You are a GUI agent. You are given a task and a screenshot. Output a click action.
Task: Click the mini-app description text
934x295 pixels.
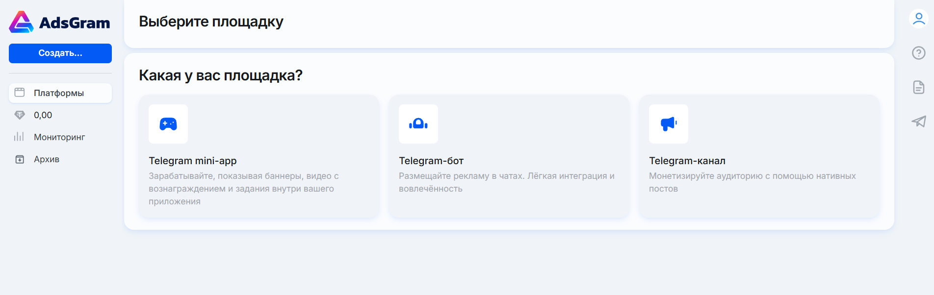(244, 189)
